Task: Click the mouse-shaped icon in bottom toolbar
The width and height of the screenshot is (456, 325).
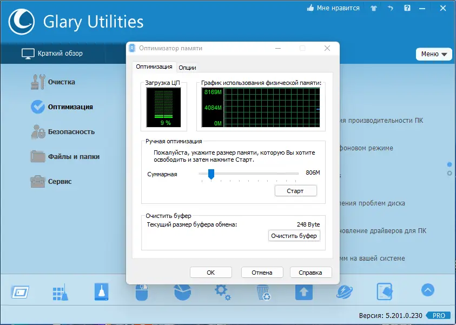Action: pos(142,292)
